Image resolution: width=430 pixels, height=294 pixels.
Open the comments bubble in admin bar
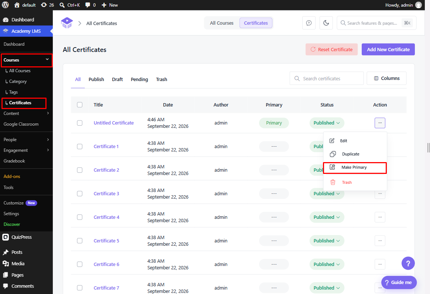(88, 5)
